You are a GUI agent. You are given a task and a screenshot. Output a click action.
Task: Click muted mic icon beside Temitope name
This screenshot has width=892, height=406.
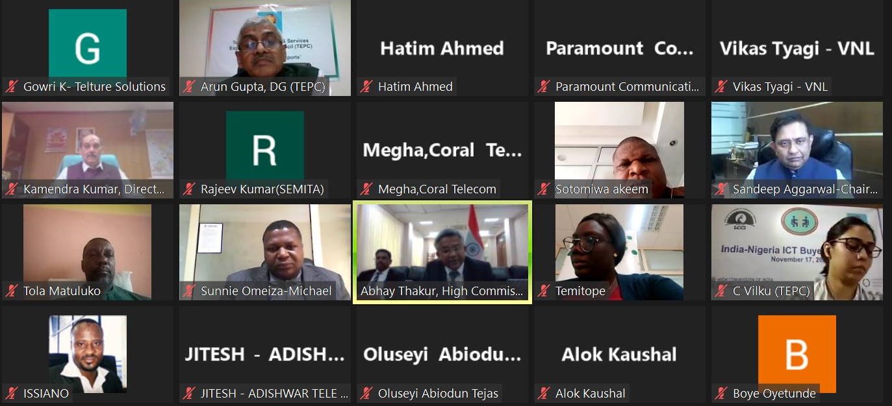pos(544,291)
